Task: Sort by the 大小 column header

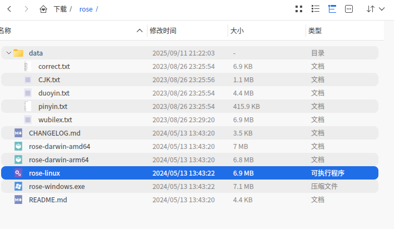Action: pyautogui.click(x=237, y=31)
